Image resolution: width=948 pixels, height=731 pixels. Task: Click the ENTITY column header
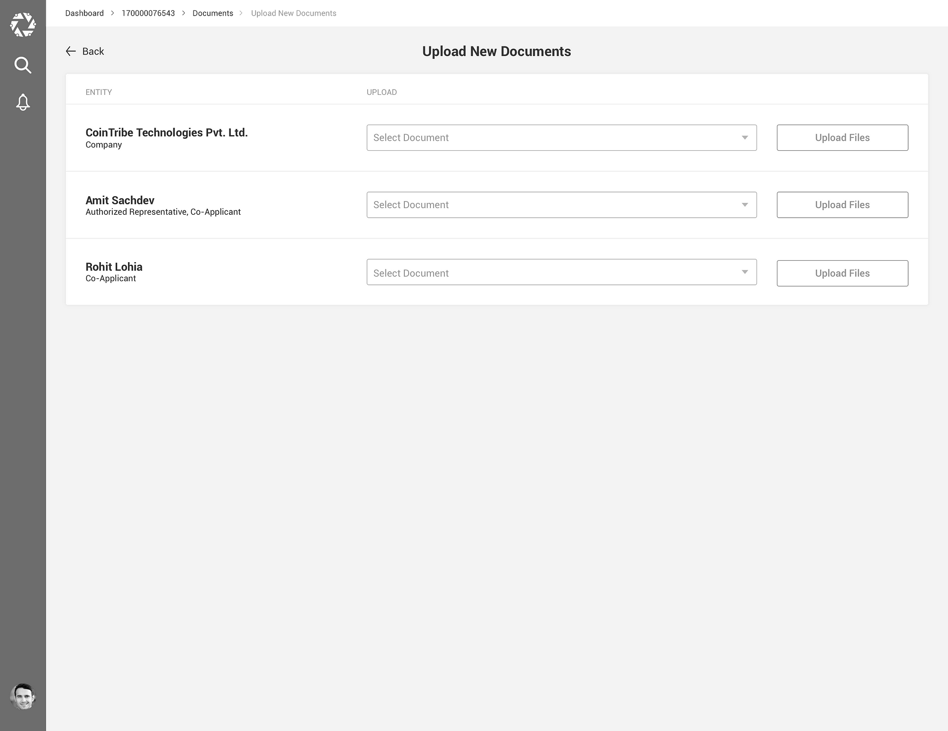click(x=99, y=92)
